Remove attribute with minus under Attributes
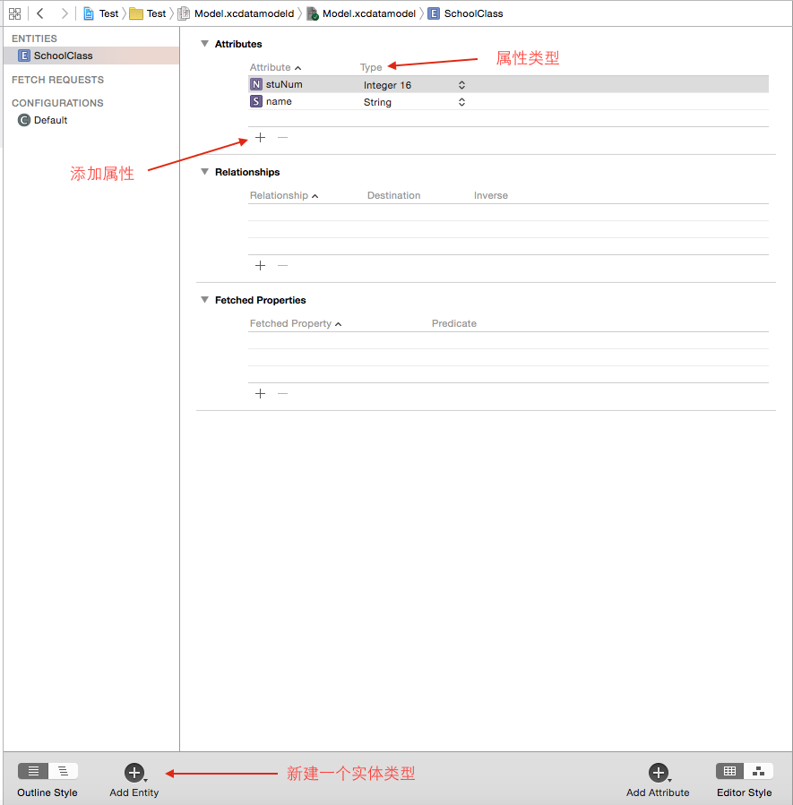The width and height of the screenshot is (793, 805). pos(282,137)
